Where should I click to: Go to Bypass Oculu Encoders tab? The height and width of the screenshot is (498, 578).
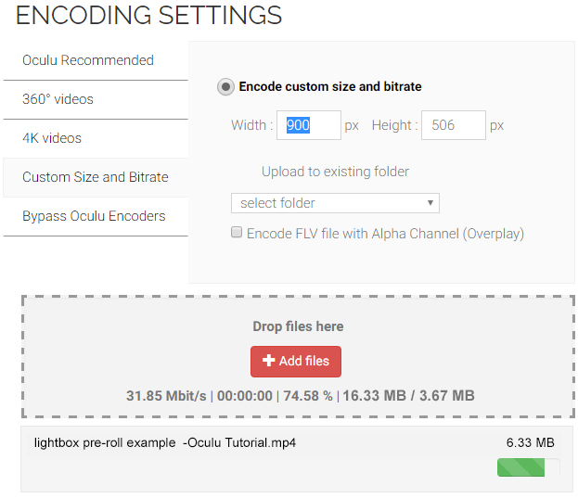pyautogui.click(x=96, y=217)
